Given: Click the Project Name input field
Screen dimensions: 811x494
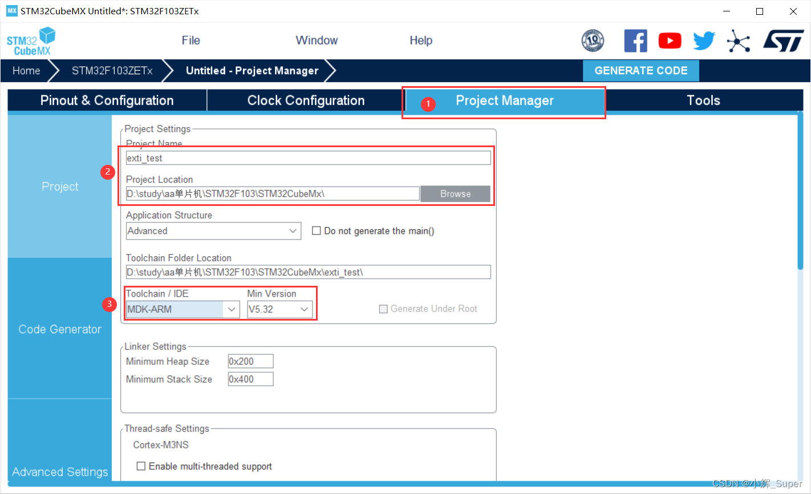Looking at the screenshot, I should (308, 158).
